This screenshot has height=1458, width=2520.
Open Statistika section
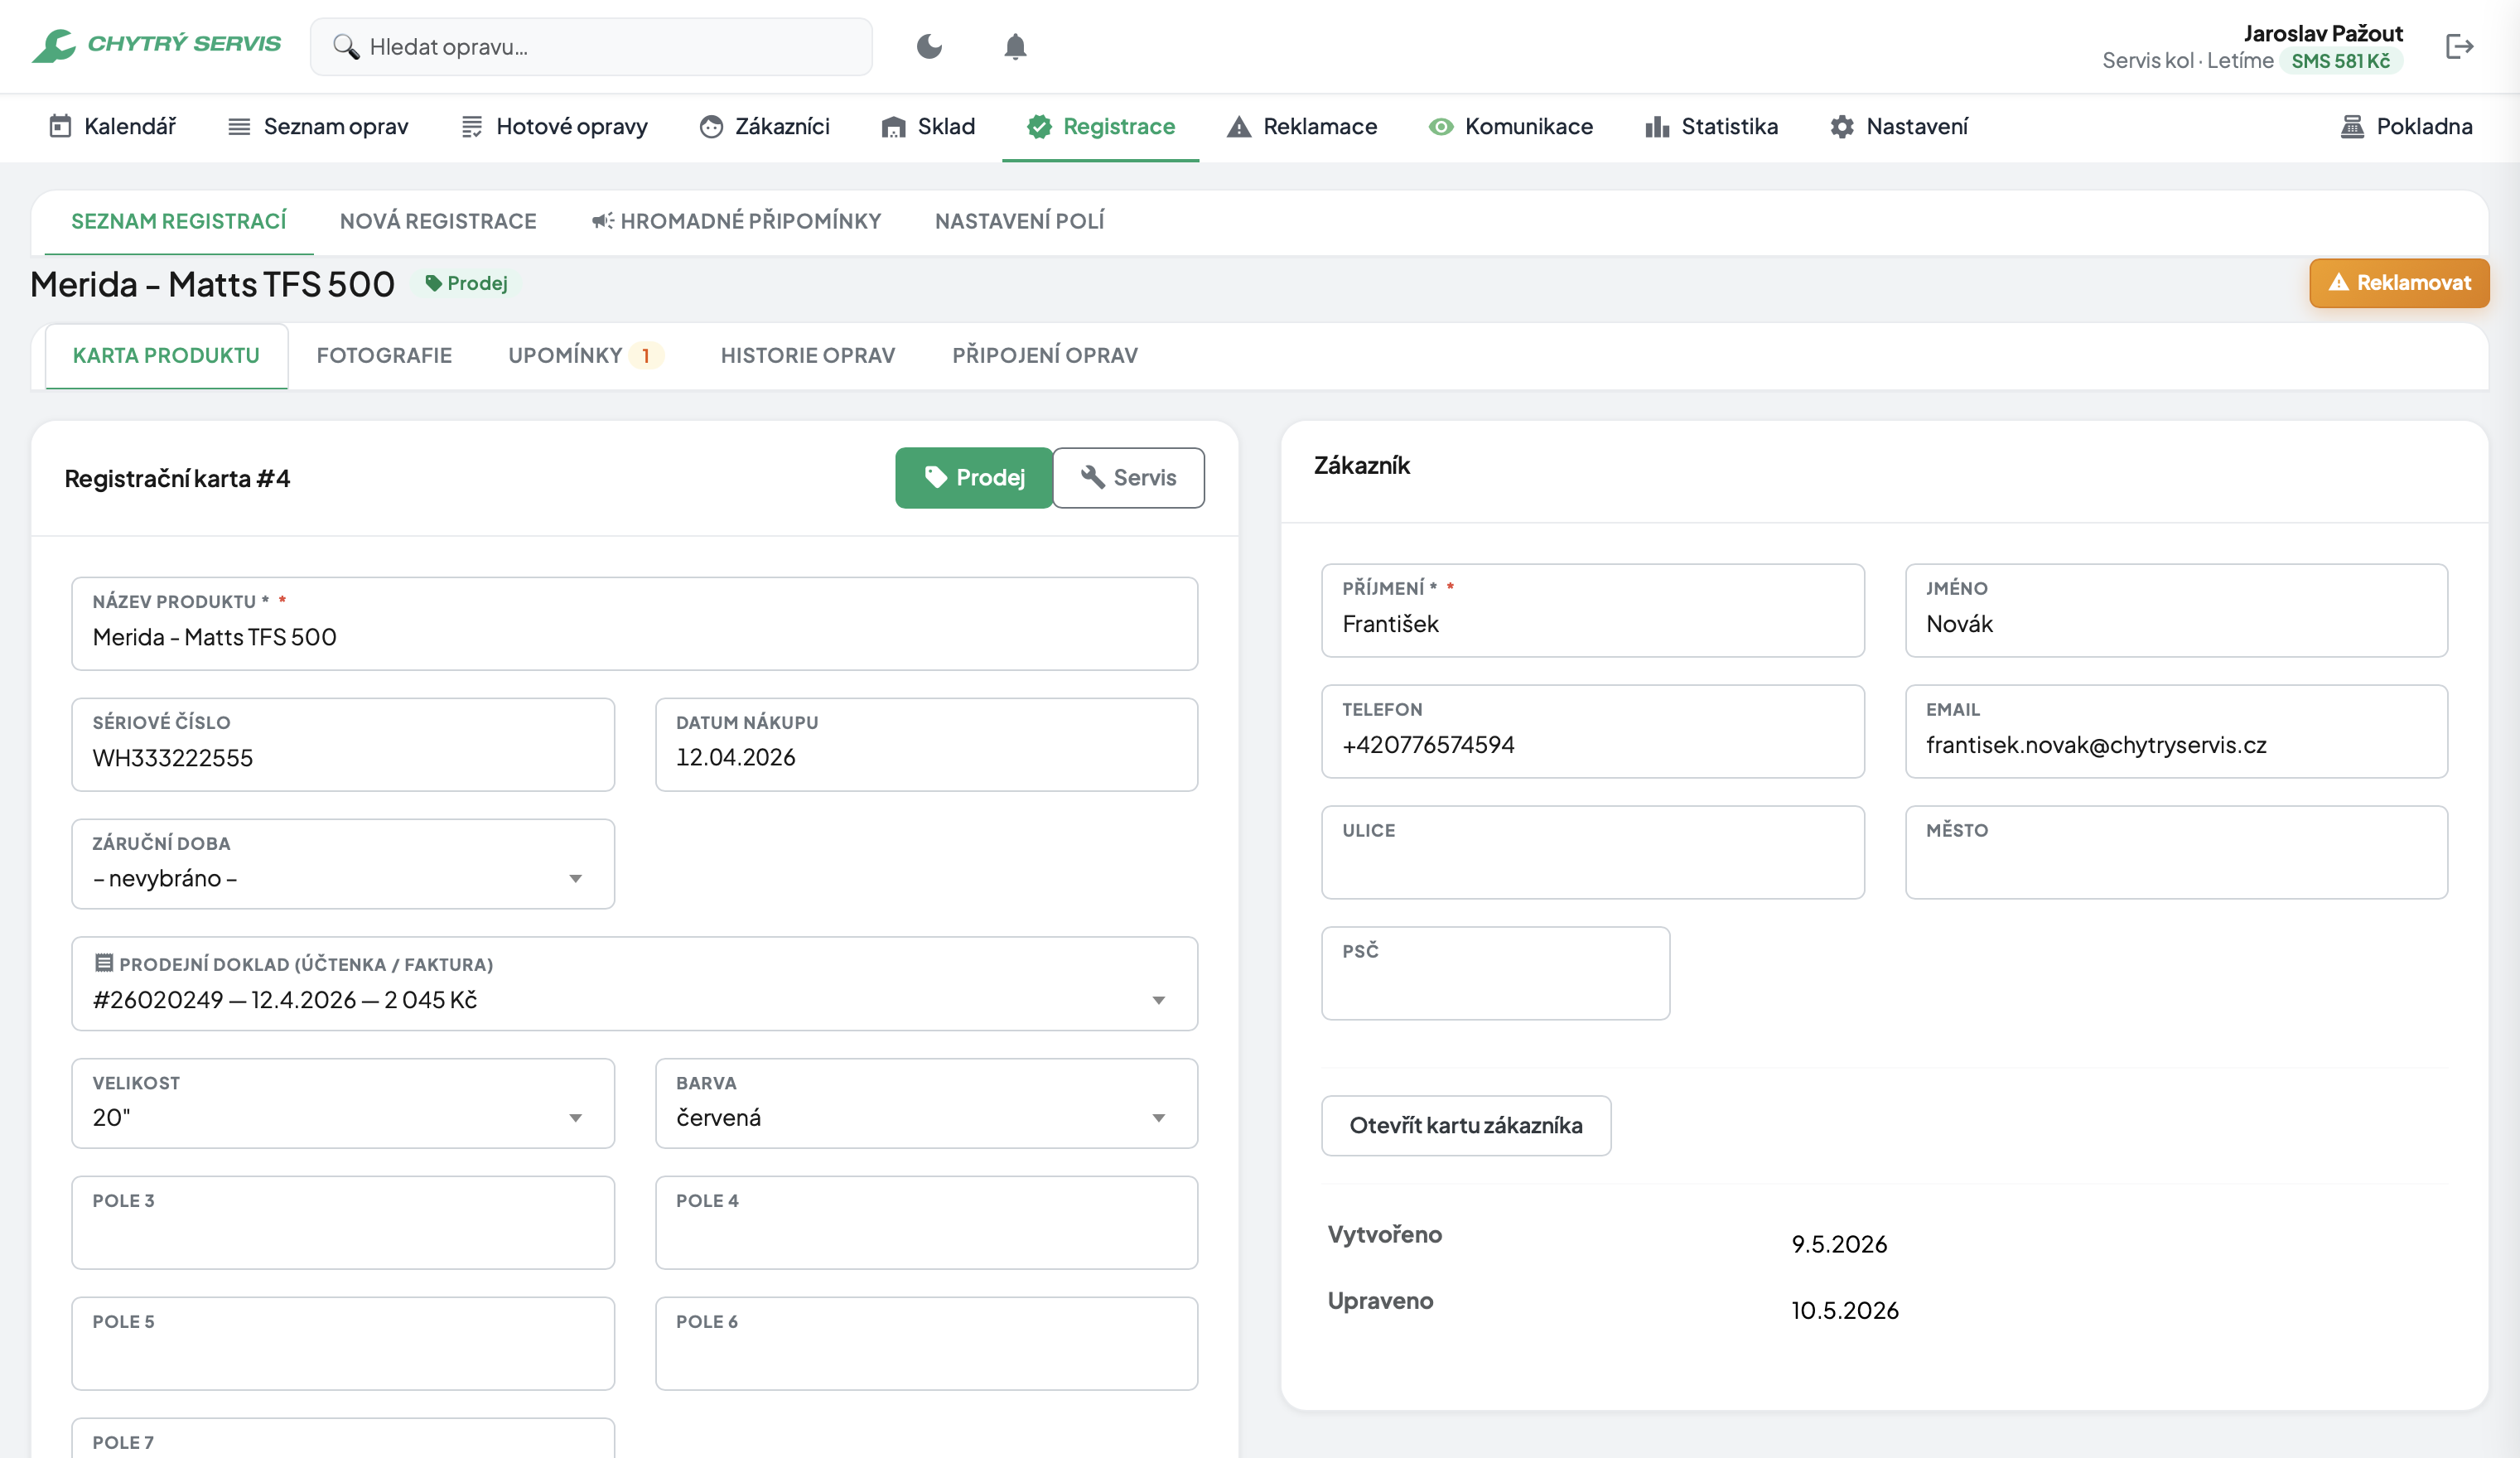pos(1712,126)
